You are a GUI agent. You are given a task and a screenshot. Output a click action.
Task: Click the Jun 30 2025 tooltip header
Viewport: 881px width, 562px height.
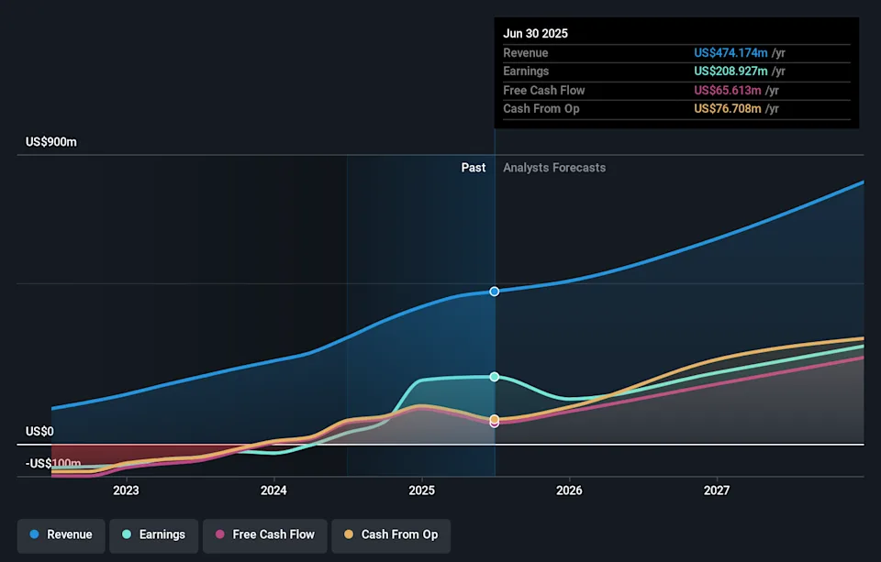click(x=536, y=33)
